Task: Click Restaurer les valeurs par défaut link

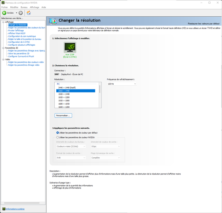Action: [x=203, y=24]
